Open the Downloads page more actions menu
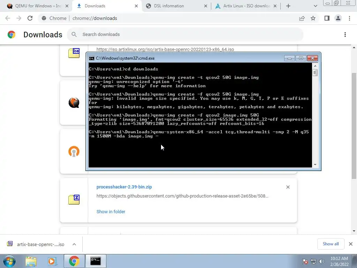Viewport: 357px width, 268px height. [345, 35]
